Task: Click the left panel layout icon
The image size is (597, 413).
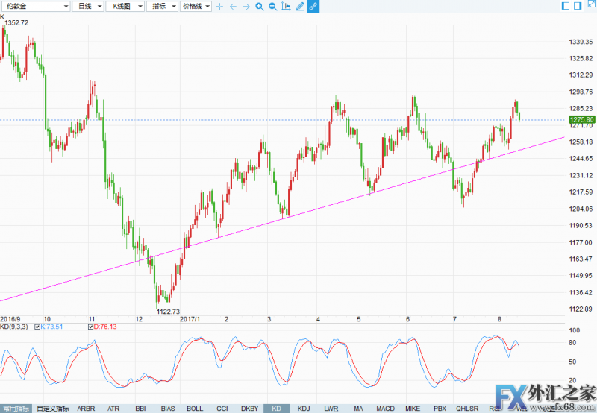Action: coord(566,6)
